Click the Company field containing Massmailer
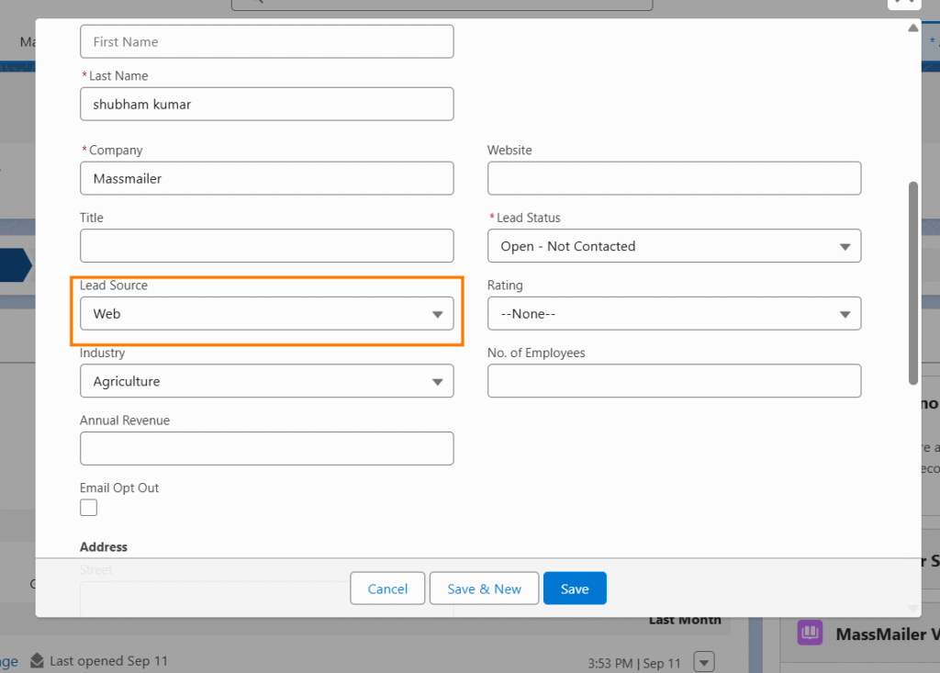This screenshot has width=940, height=673. point(266,178)
